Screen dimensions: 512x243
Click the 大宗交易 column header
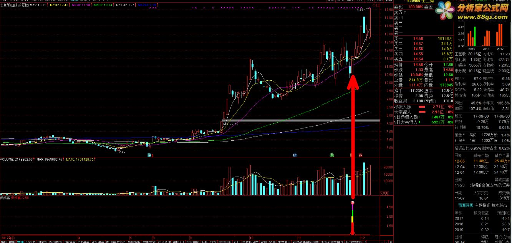point(481,192)
